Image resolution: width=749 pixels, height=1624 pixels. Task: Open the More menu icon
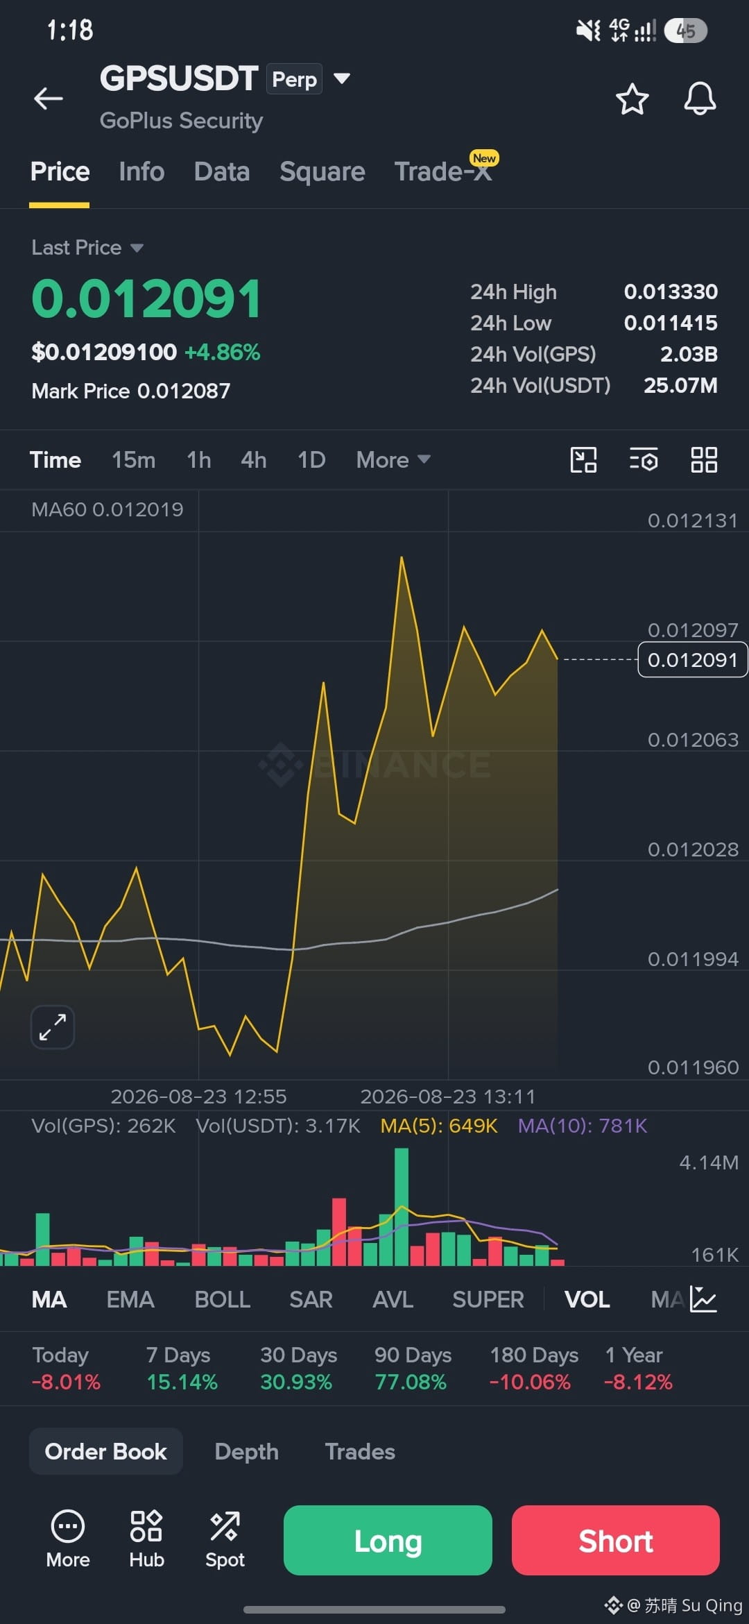click(68, 1539)
